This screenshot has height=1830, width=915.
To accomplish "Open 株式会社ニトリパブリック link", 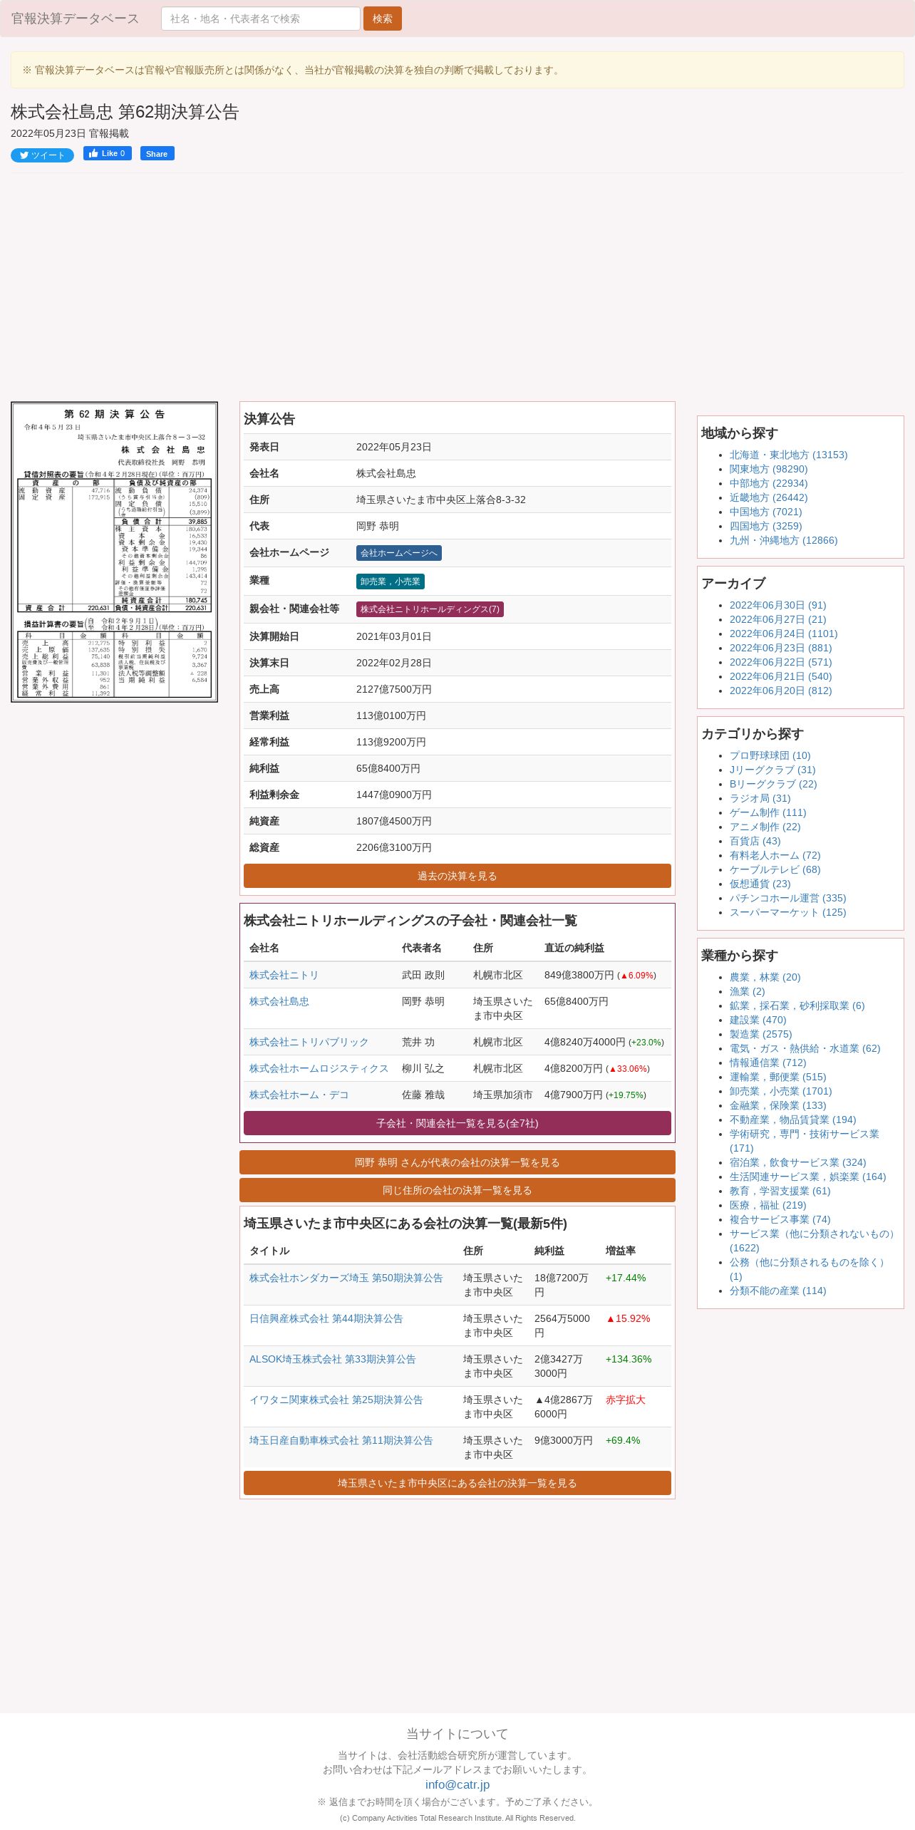I will (309, 1042).
